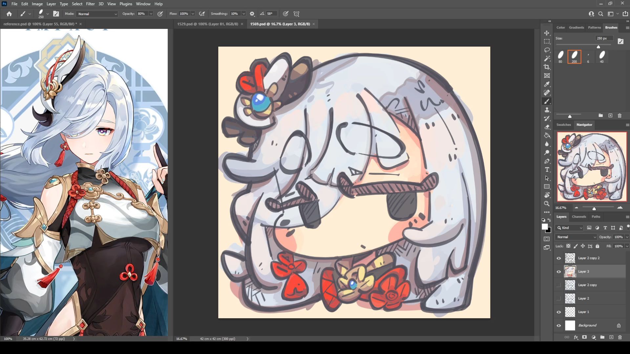The height and width of the screenshot is (354, 630).
Task: Switch to the 1529.psd document tab
Action: click(207, 24)
